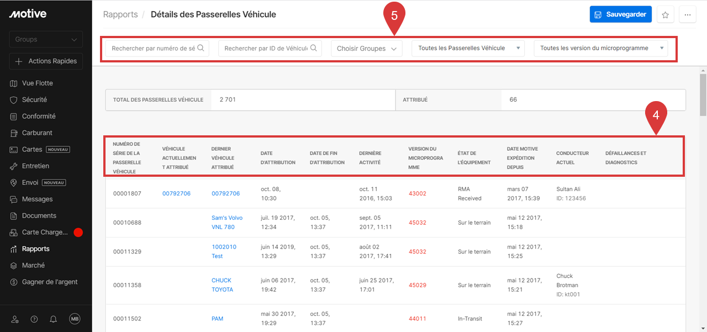Click firmware version 45029 link
707x332 pixels.
(418, 285)
